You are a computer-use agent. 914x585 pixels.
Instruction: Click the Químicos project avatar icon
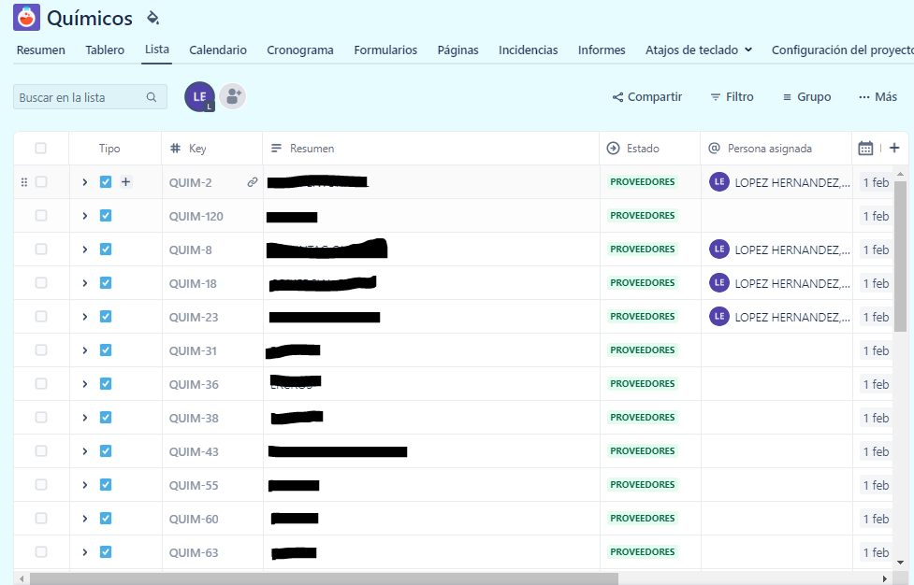coord(27,18)
